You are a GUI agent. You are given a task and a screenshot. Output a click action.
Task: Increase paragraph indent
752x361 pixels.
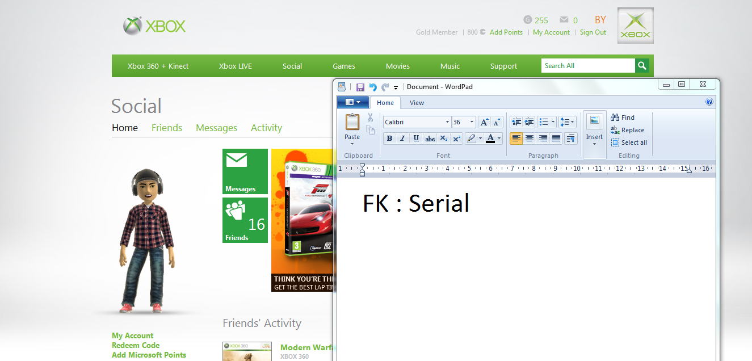[529, 122]
